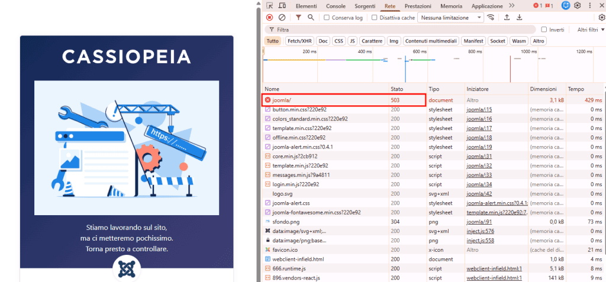Sort by the Tempo column header
The width and height of the screenshot is (606, 282).
585,89
